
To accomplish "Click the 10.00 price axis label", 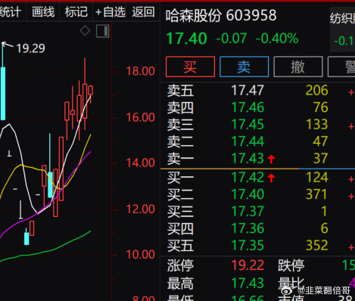I will [x=140, y=255].
